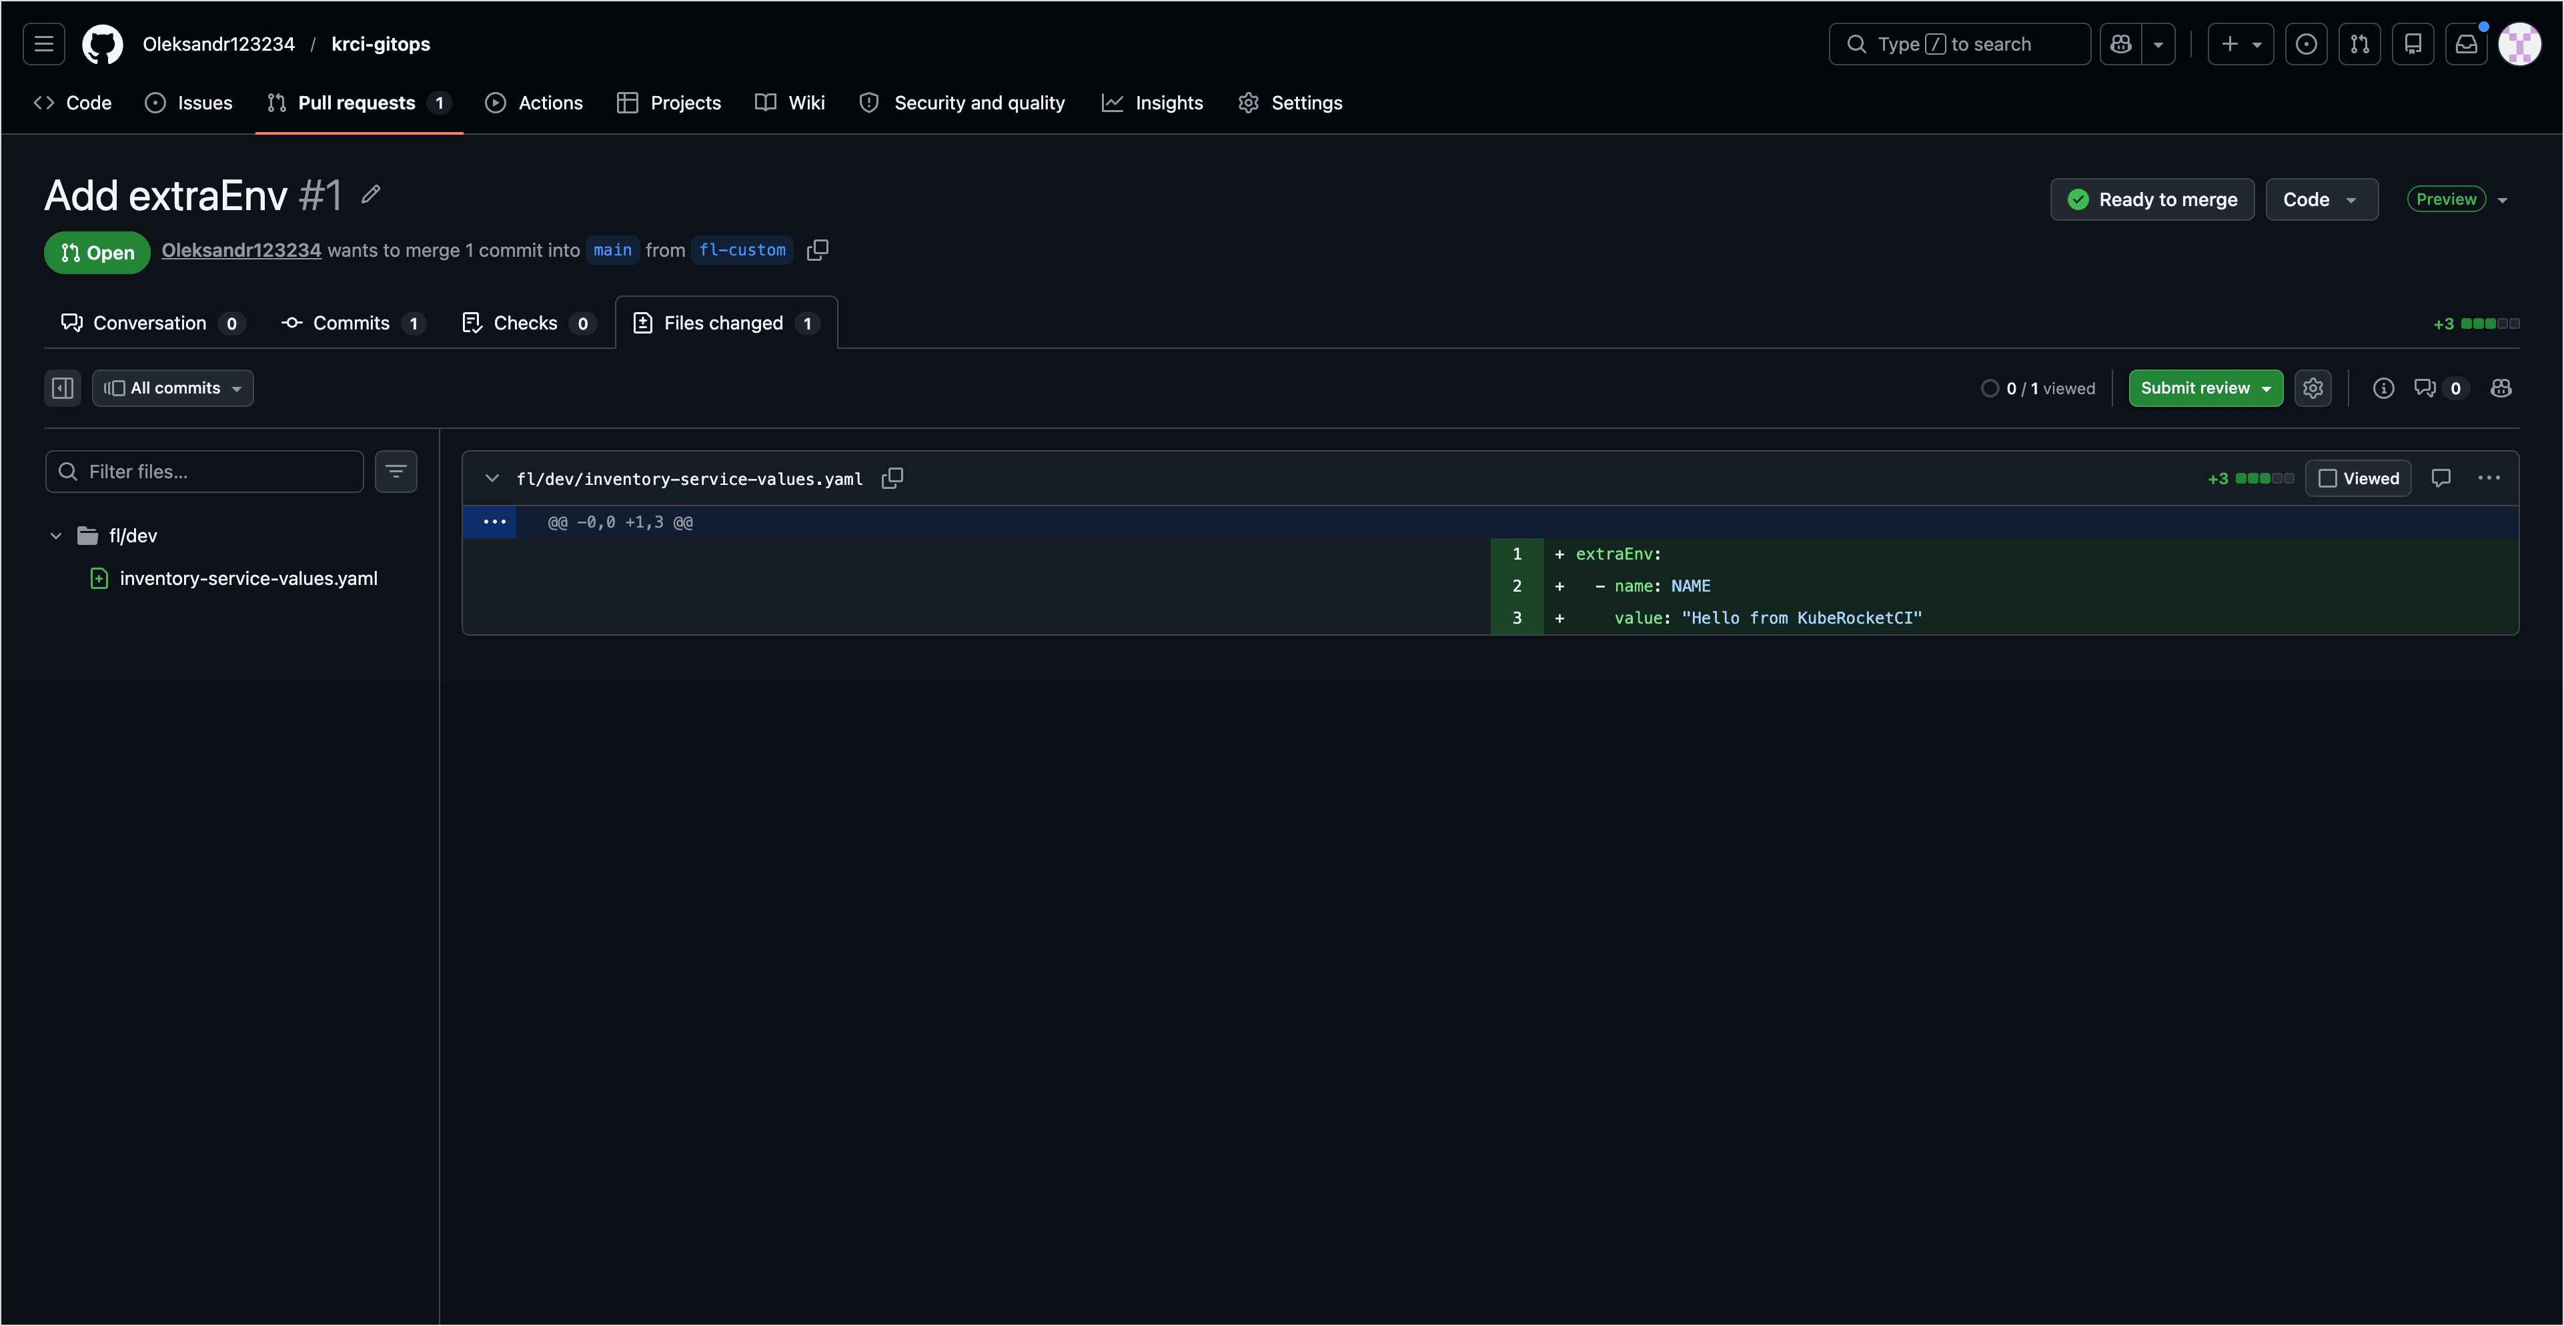Open the user avatar menu

[2520, 44]
